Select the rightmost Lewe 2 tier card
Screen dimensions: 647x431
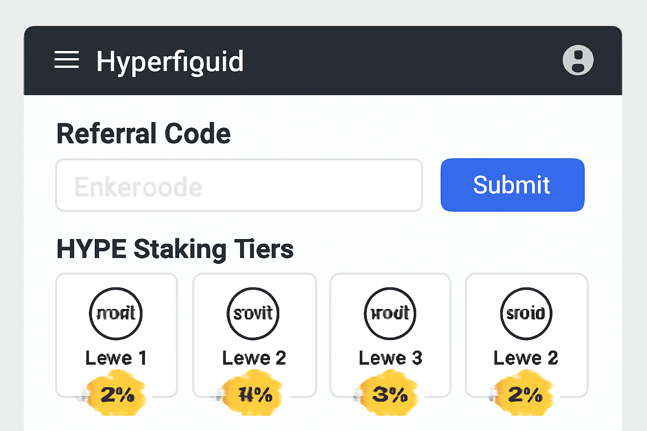point(526,335)
